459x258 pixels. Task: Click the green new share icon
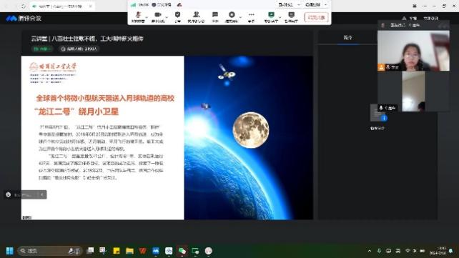[271, 17]
